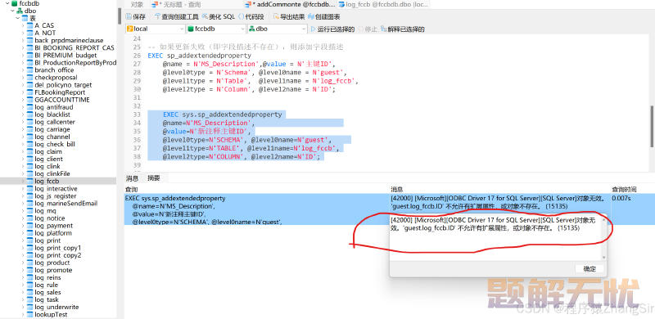Click table icon of log_carriage
This screenshot has width=655, height=319.
click(x=29, y=129)
